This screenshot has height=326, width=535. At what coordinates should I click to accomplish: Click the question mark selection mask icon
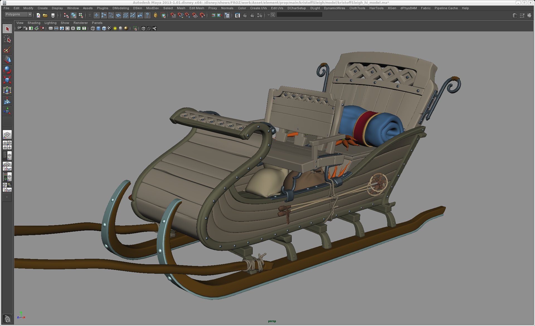click(147, 16)
